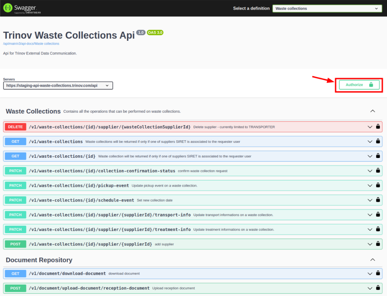
Task: Click the Trinov Waste Collections Api title
Action: pyautogui.click(x=69, y=36)
